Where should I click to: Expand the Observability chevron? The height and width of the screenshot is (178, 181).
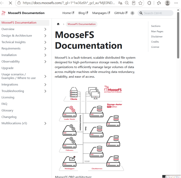(x=45, y=62)
